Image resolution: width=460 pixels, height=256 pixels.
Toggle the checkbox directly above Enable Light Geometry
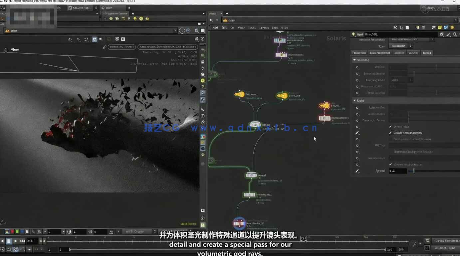click(390, 126)
